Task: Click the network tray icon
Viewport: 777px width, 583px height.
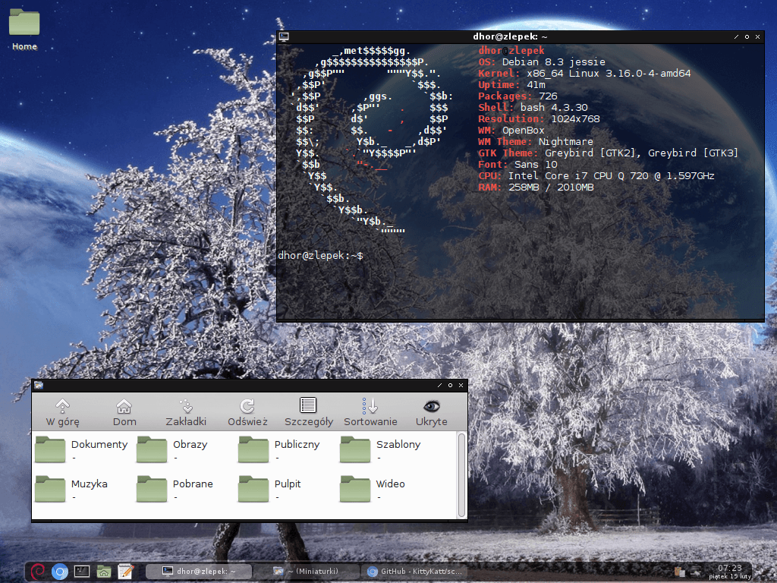Action: tap(696, 572)
